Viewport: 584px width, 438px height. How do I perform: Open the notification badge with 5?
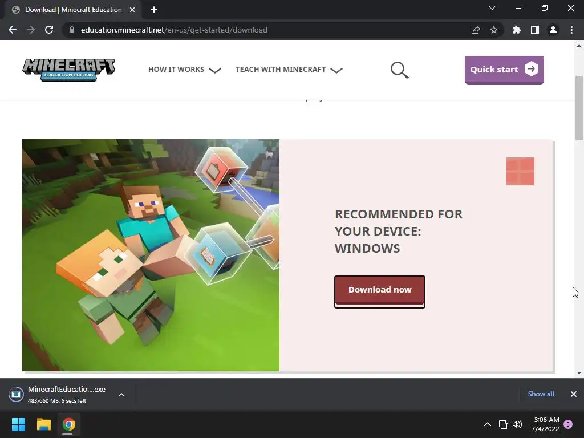pos(568,424)
